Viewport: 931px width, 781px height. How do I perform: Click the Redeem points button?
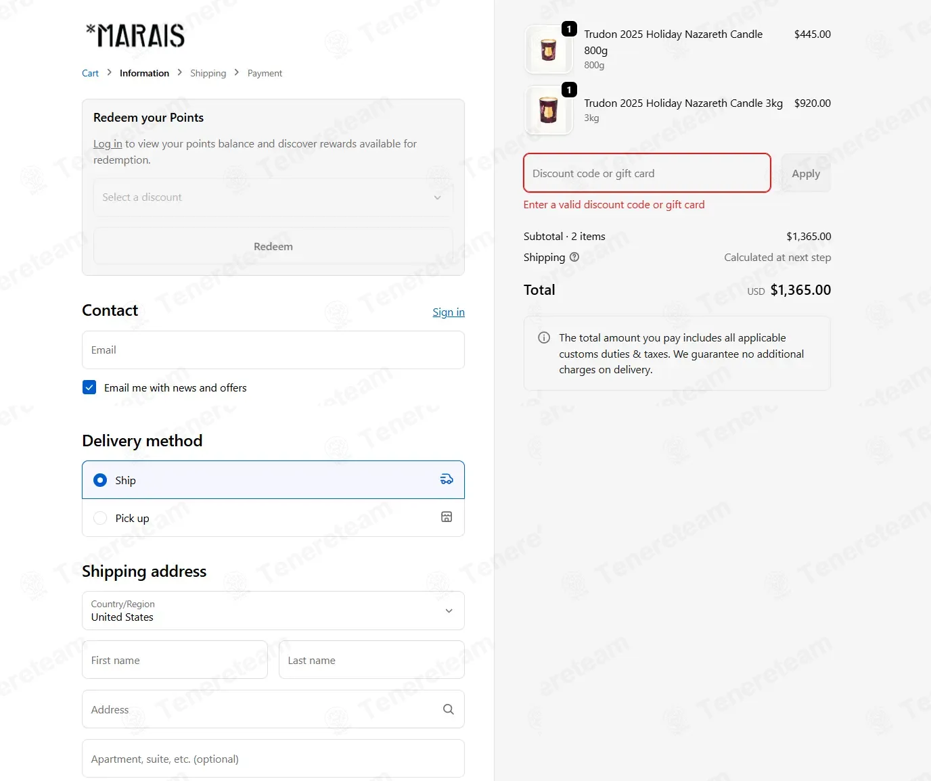[x=273, y=246]
